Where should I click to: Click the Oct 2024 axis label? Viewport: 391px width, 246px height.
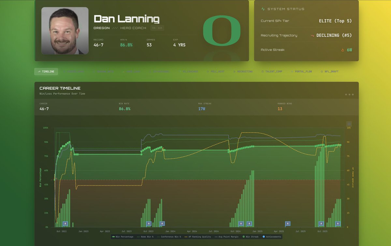[x=235, y=231]
